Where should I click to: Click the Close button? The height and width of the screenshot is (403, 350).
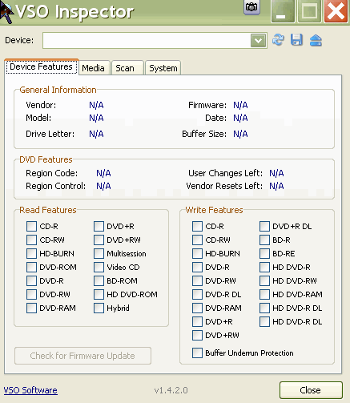311,390
